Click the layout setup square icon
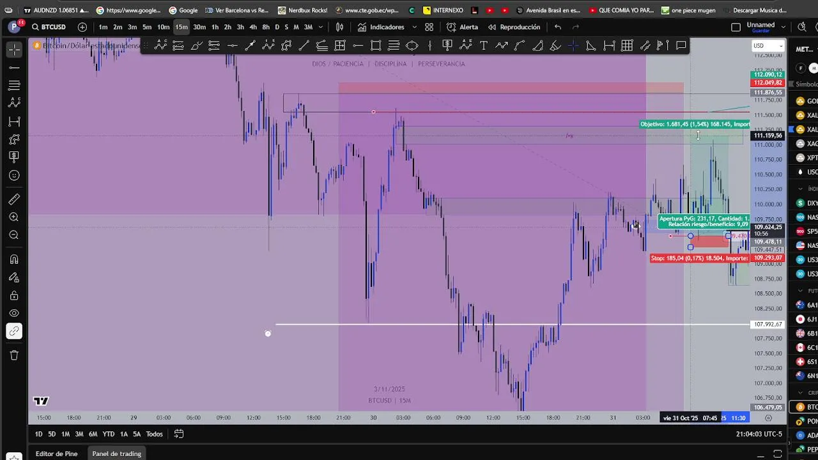This screenshot has width=818, height=460. click(x=736, y=27)
